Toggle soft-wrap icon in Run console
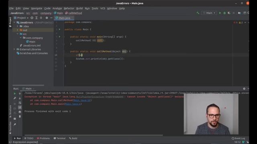Screen dimensions: 257x144 coord(20,103)
